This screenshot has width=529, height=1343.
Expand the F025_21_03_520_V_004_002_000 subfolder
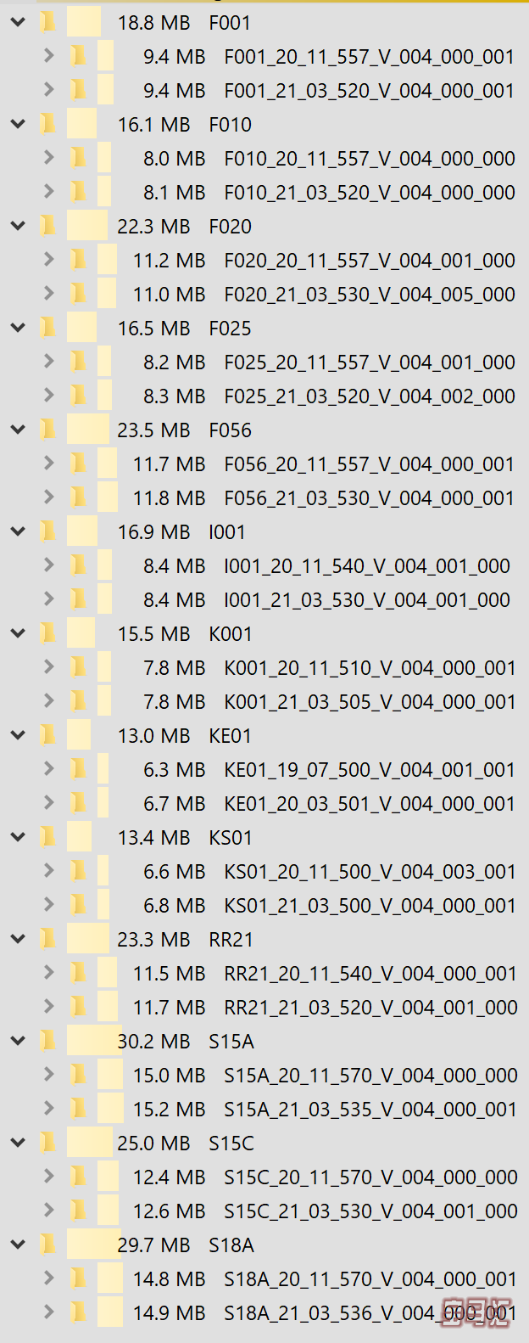click(x=48, y=396)
